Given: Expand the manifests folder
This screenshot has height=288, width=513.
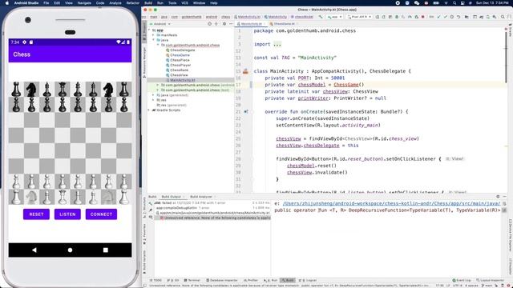Looking at the screenshot, I should (x=153, y=35).
